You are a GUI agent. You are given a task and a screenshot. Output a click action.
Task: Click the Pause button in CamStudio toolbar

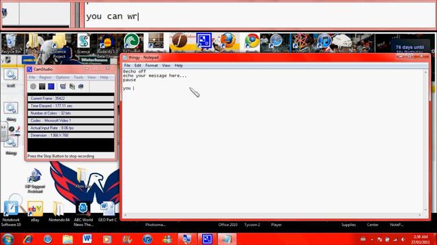click(x=42, y=86)
